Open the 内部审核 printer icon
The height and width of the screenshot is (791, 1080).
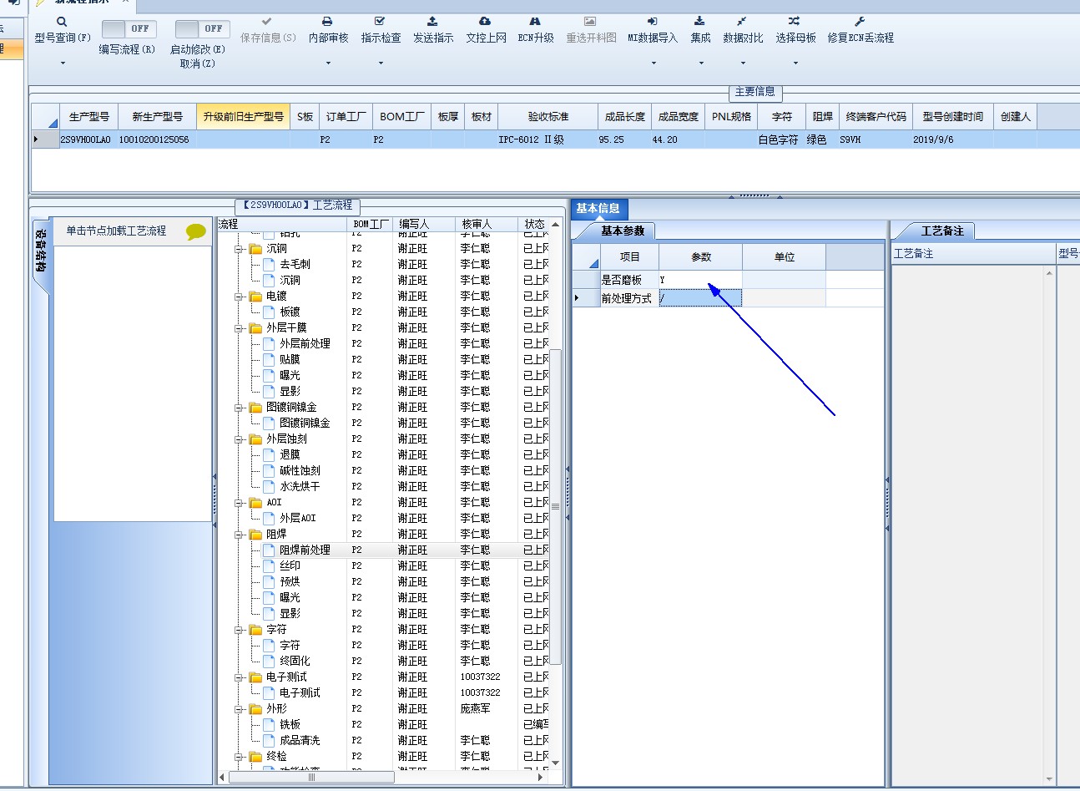[327, 22]
